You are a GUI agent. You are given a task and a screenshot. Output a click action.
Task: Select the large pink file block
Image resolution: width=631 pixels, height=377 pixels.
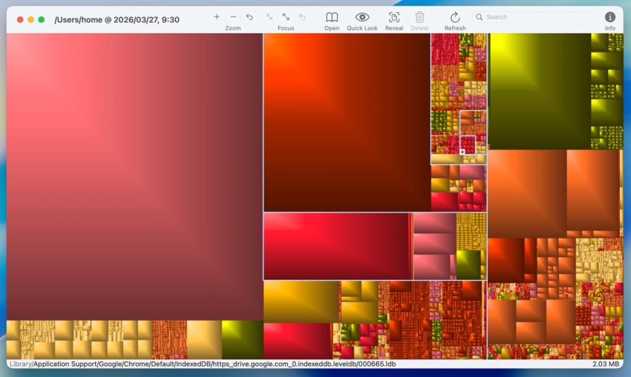pyautogui.click(x=134, y=176)
